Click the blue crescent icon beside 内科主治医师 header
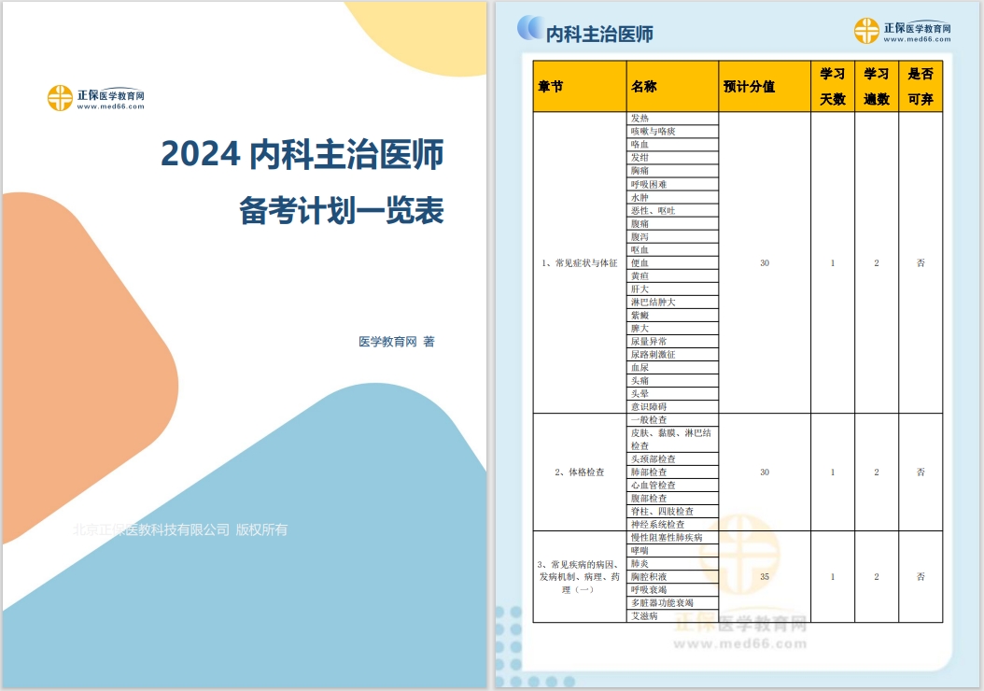Viewport: 984px width, 691px height. tap(529, 29)
